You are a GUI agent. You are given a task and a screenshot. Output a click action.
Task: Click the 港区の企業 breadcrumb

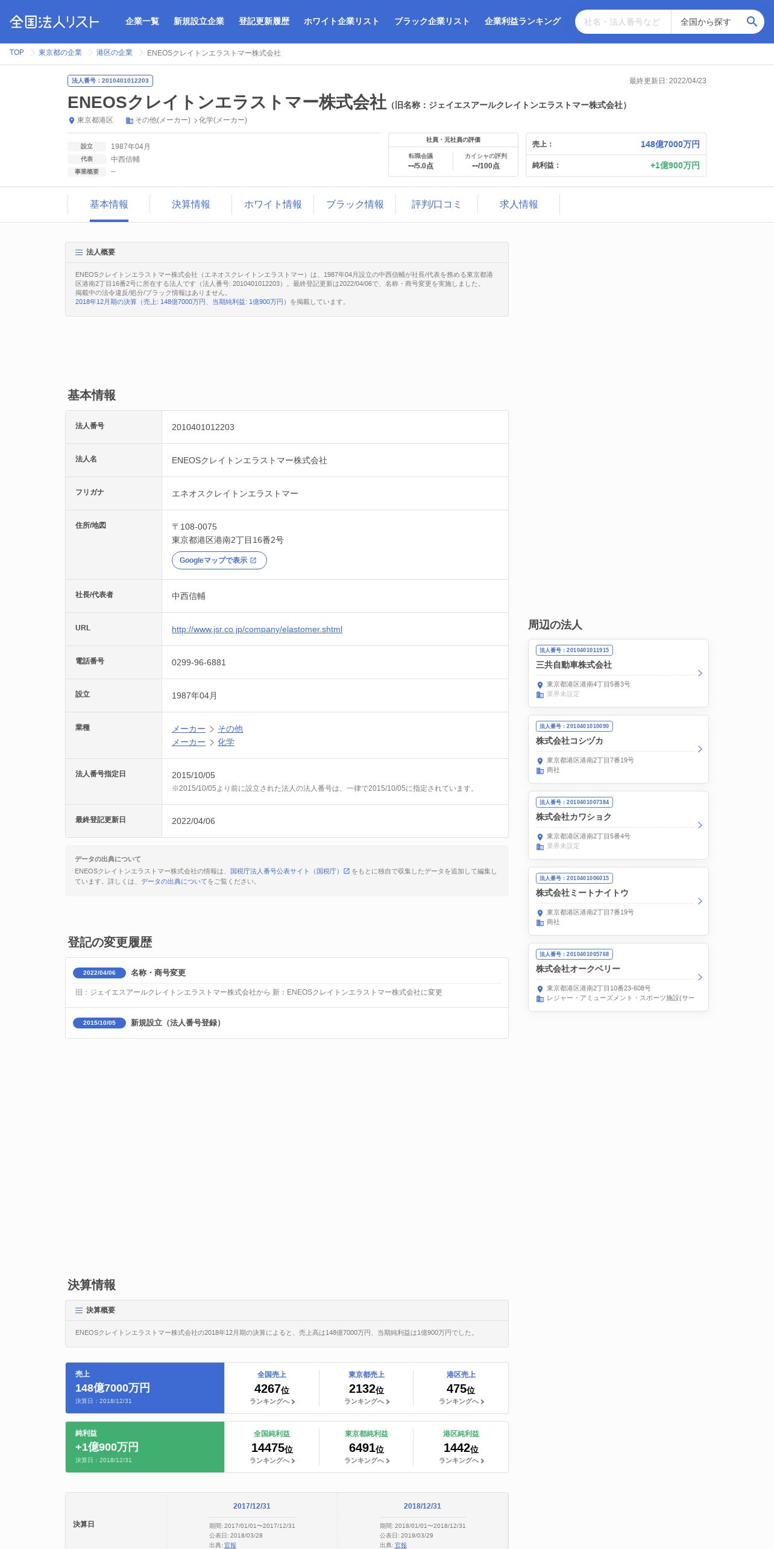coord(115,52)
